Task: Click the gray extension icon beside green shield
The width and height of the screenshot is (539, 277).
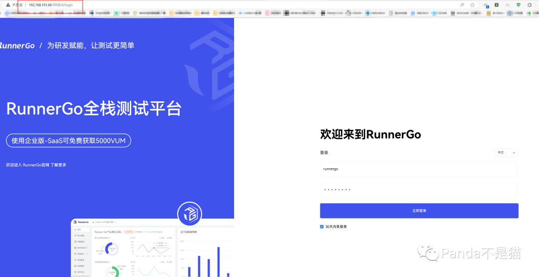Action: pos(508,5)
